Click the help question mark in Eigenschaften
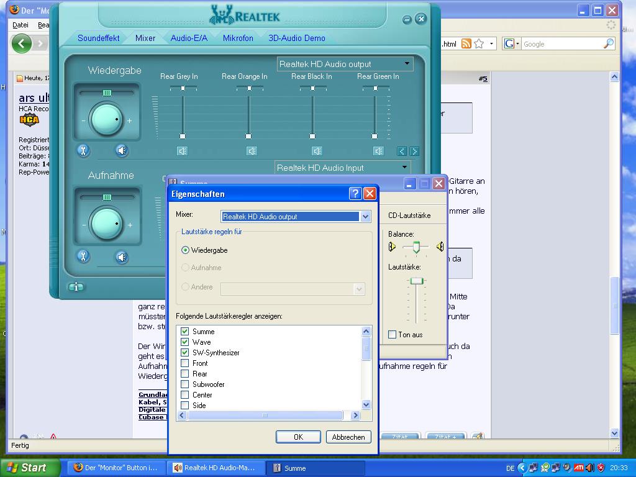This screenshot has width=636, height=477. [355, 194]
